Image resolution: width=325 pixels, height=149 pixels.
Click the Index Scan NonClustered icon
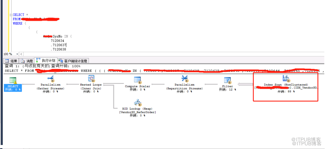coord(286,79)
